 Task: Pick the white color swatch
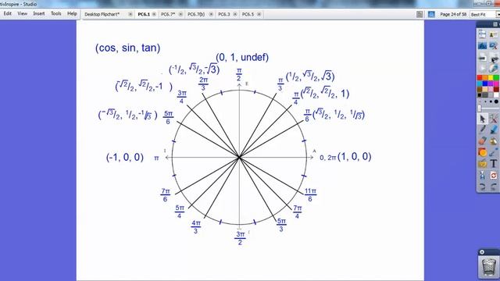[x=496, y=95]
